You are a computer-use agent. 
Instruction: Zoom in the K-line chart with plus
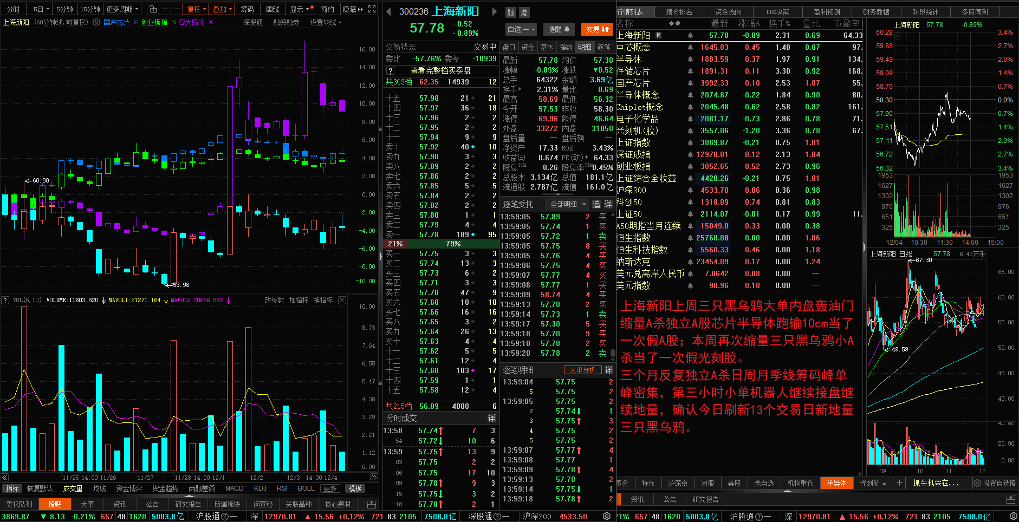165,9
